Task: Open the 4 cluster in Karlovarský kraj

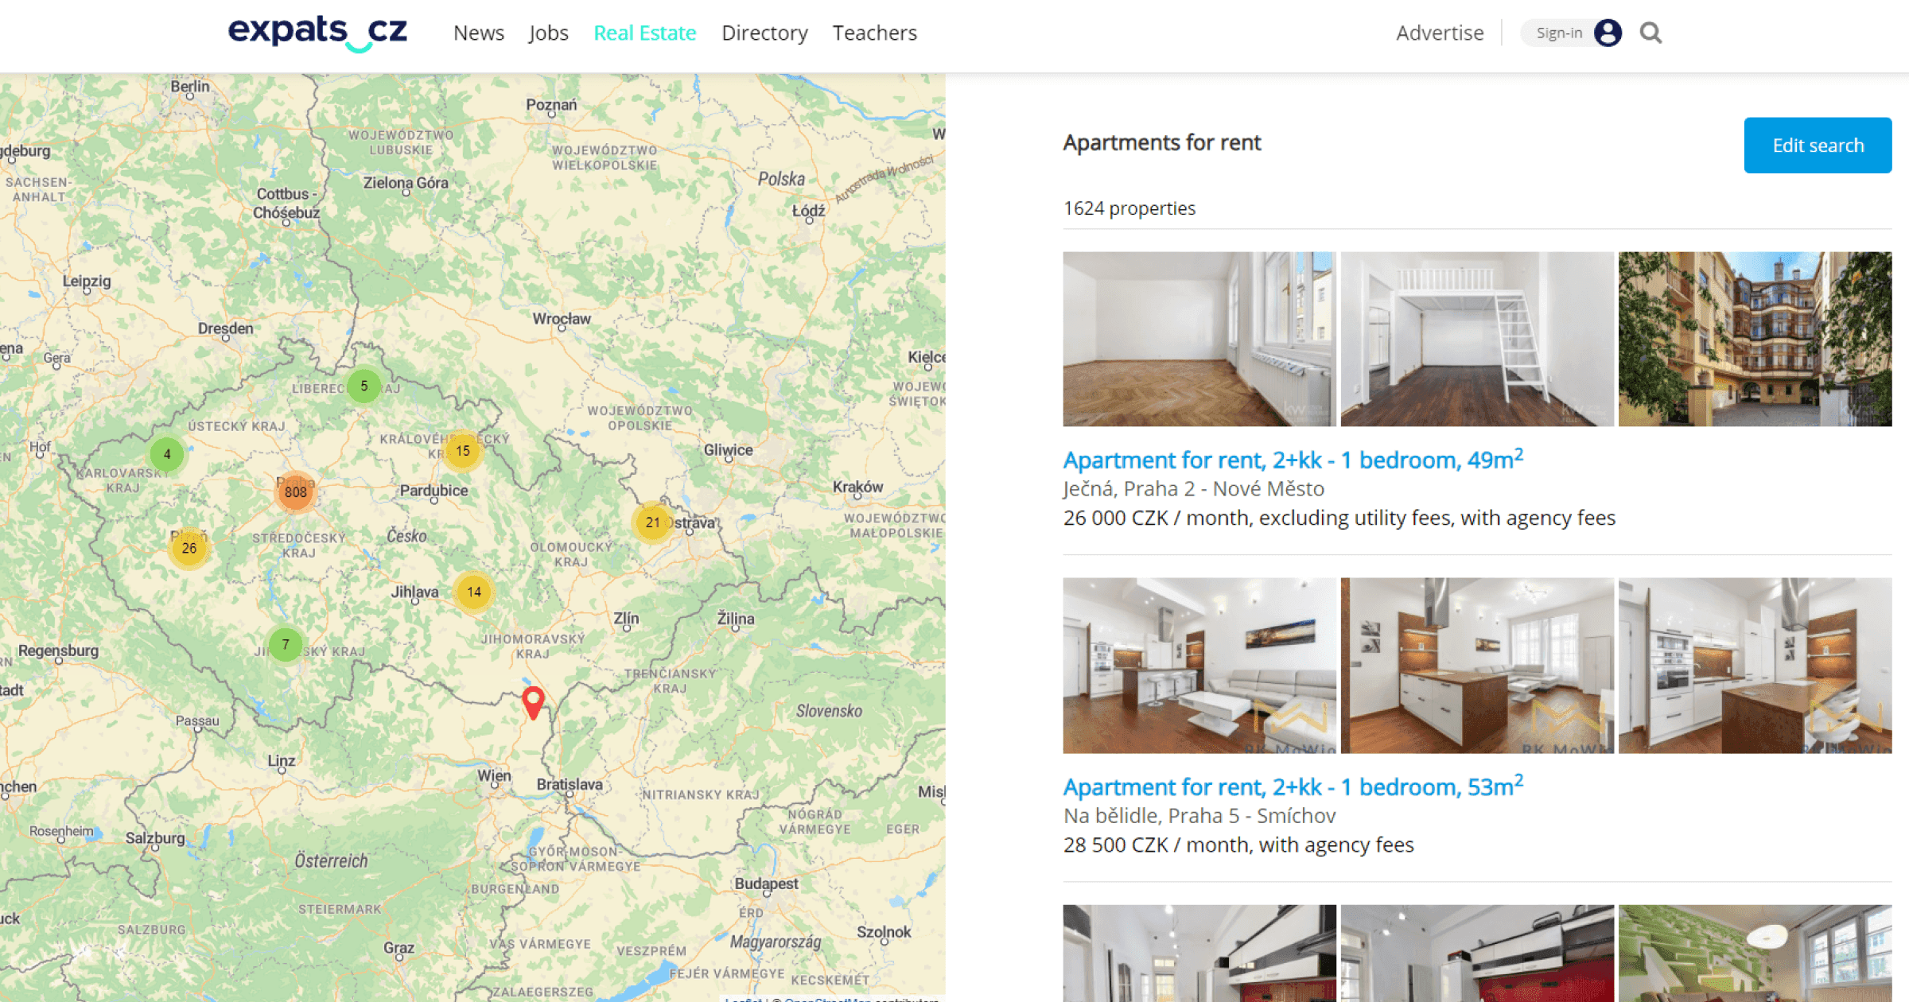Action: pyautogui.click(x=167, y=454)
